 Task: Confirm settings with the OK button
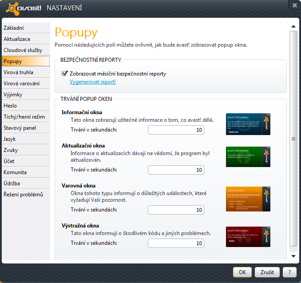point(242,272)
